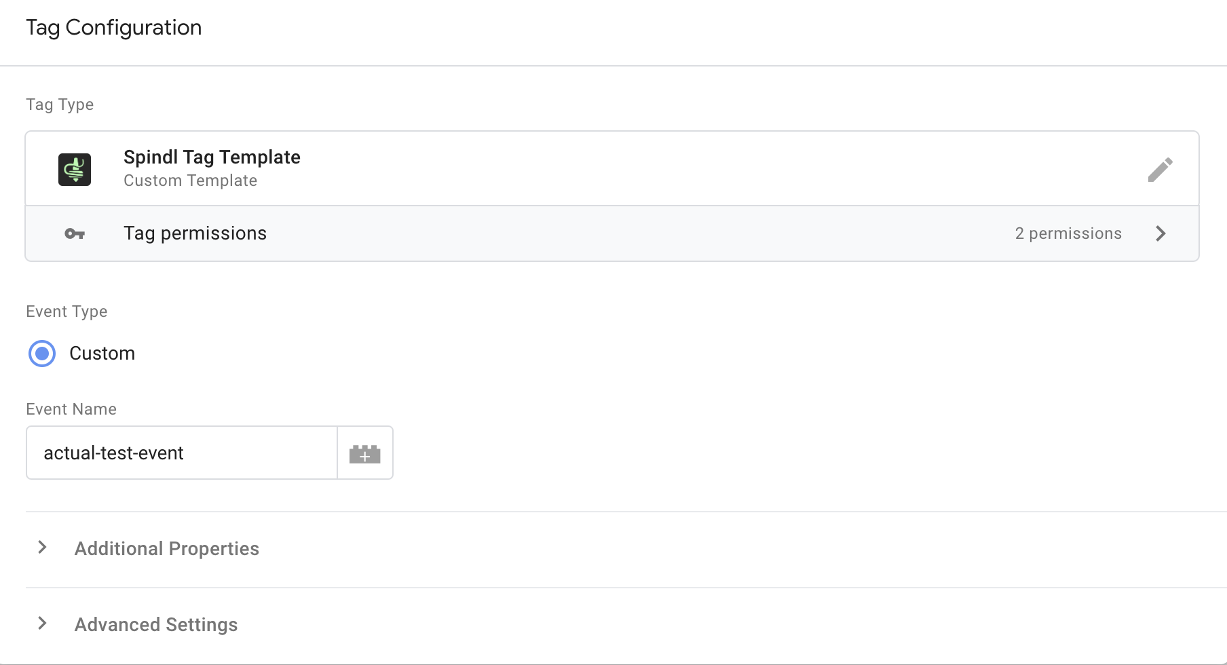1227x665 pixels.
Task: Click the Spindl Tag Template title
Action: pyautogui.click(x=212, y=157)
